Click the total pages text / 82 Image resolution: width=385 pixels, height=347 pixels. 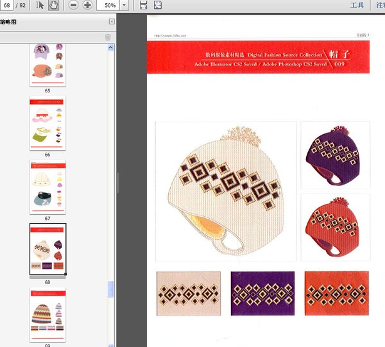[x=21, y=5]
